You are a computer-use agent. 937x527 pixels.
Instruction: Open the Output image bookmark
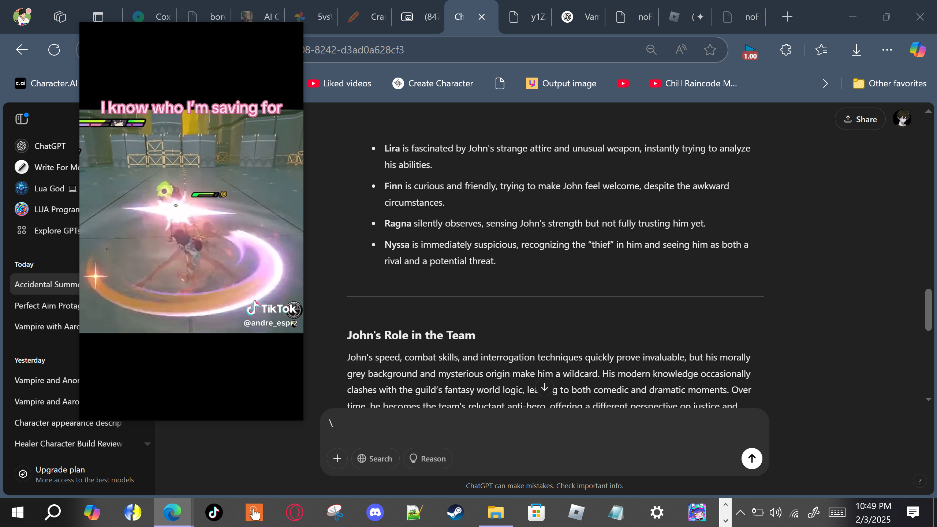point(561,83)
